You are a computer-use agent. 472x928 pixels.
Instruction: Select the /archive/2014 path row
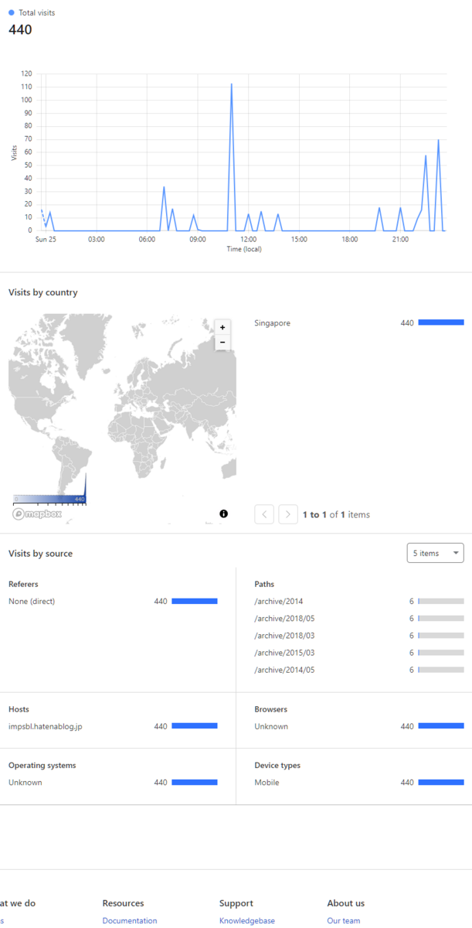pyautogui.click(x=359, y=602)
